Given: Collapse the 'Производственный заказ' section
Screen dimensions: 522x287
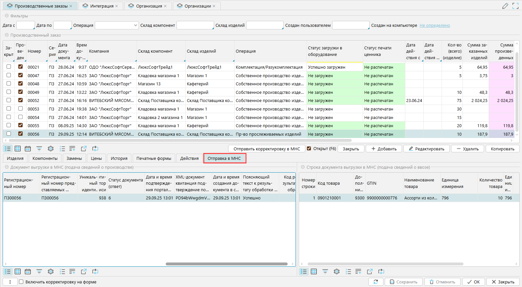Looking at the screenshot, I should point(6,35).
